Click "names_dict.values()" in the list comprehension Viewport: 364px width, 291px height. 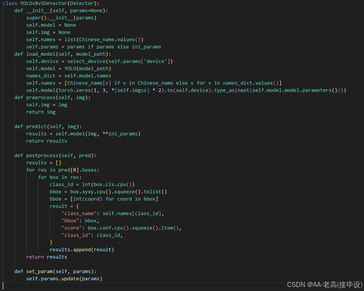point(251,83)
